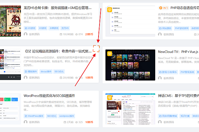Click author avatar on 神话CMS card
This screenshot has width=199, height=132.
click(x=160, y=122)
